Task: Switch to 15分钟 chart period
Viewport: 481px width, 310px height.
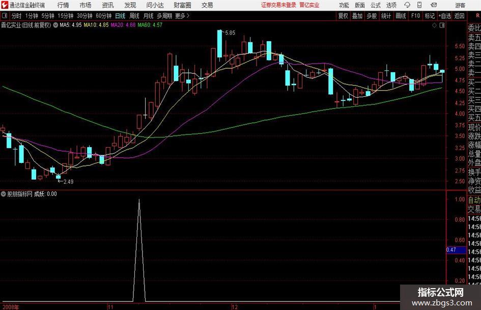Action: pos(66,16)
